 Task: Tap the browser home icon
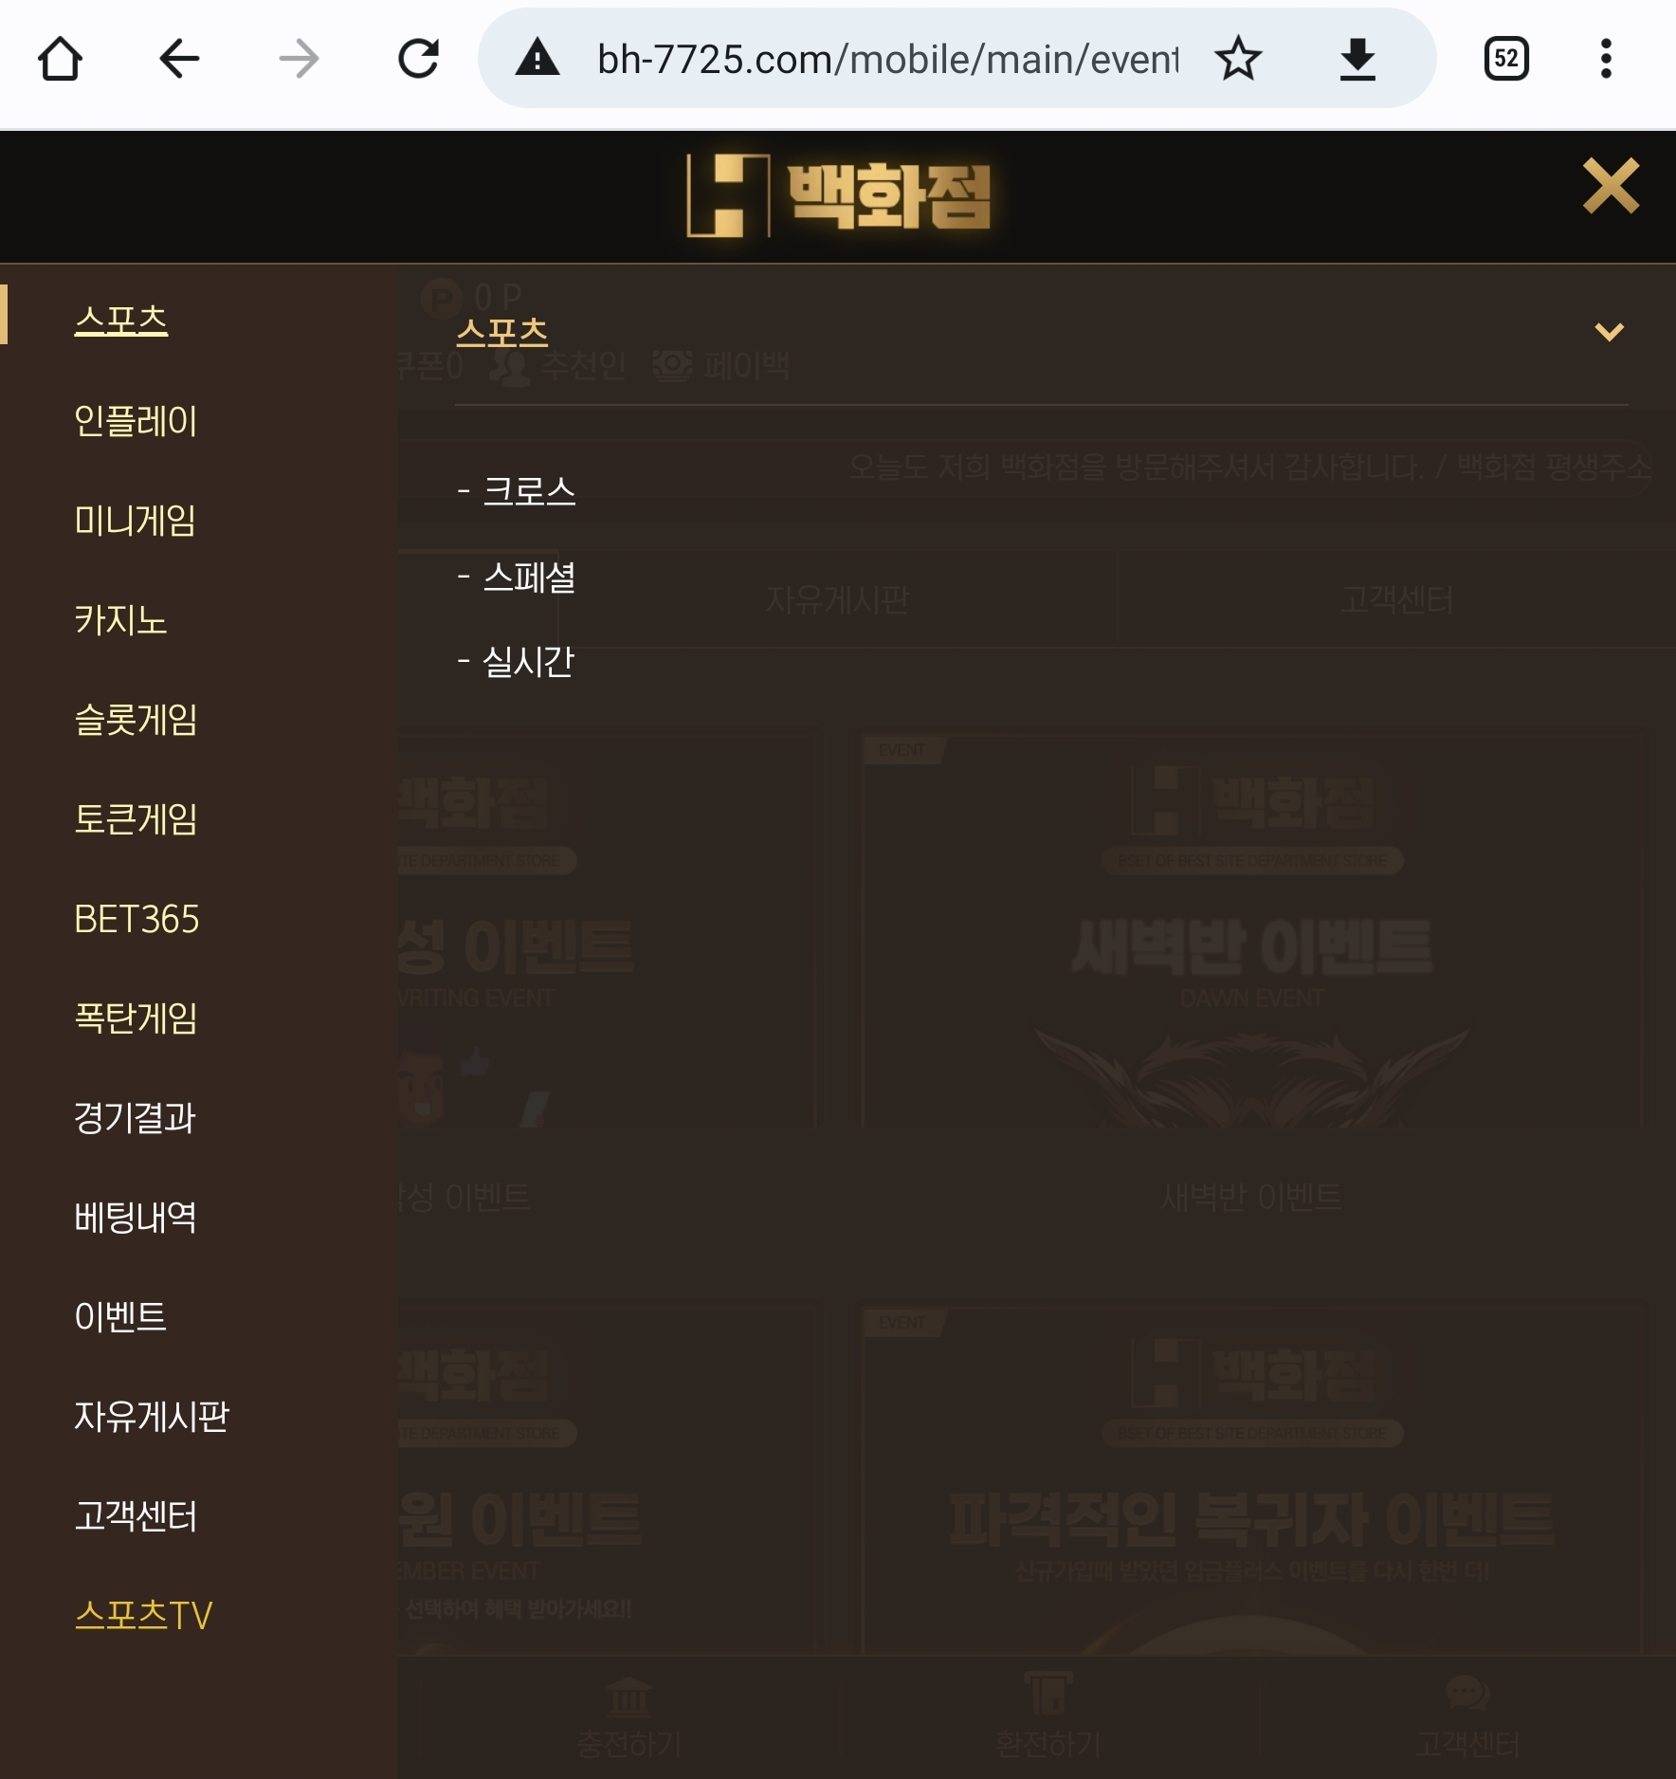(60, 59)
